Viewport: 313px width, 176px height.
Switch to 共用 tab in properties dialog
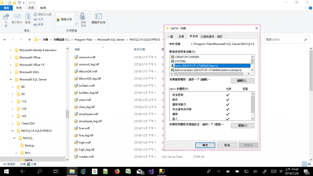tap(181, 37)
